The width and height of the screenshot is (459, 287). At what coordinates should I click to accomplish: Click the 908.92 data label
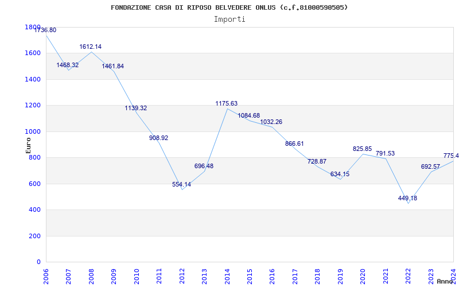click(159, 138)
